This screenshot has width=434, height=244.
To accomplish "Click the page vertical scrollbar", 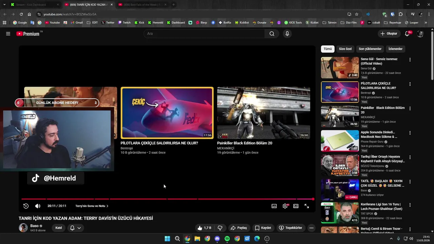I will click(432, 56).
